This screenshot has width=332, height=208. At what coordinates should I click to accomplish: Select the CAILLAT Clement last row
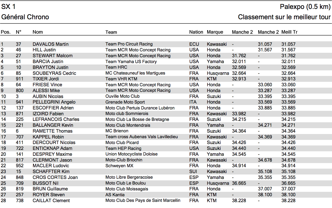(x=166, y=200)
